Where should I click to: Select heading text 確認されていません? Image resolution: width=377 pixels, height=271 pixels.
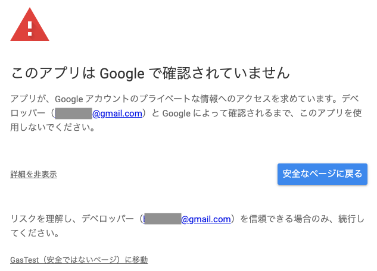226,73
